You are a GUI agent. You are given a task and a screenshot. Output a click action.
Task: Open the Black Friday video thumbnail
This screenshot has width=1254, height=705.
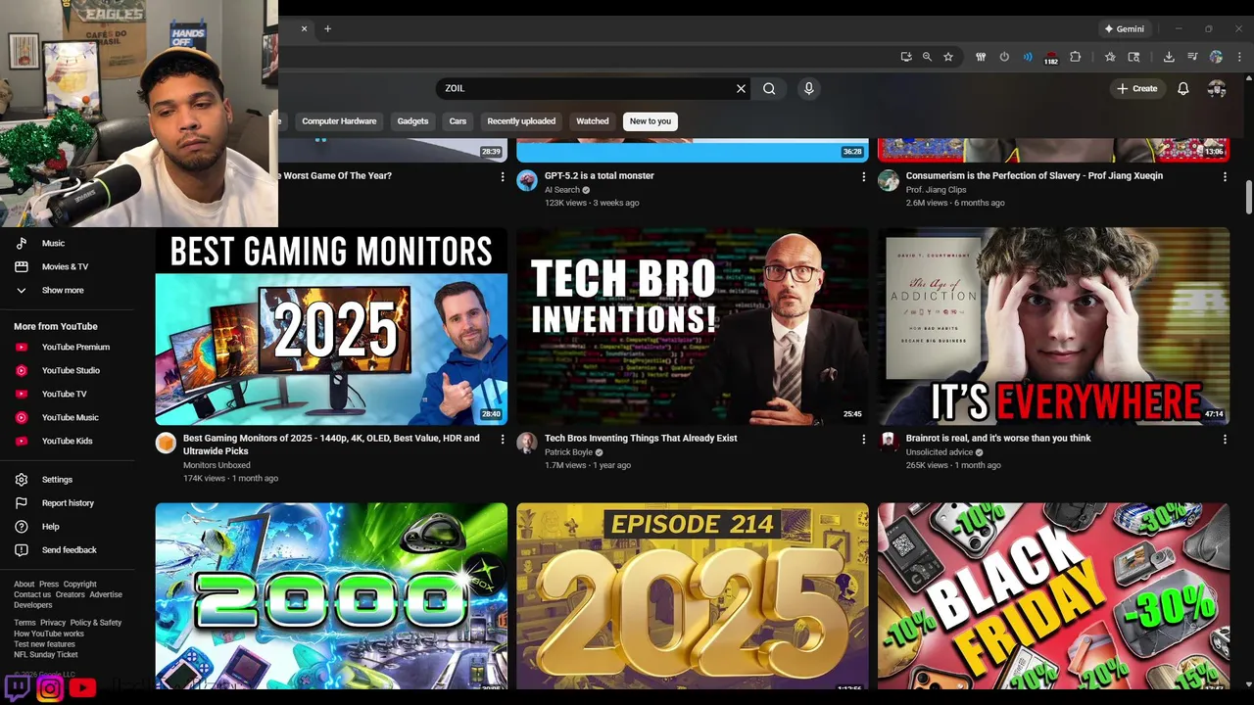coord(1054,596)
